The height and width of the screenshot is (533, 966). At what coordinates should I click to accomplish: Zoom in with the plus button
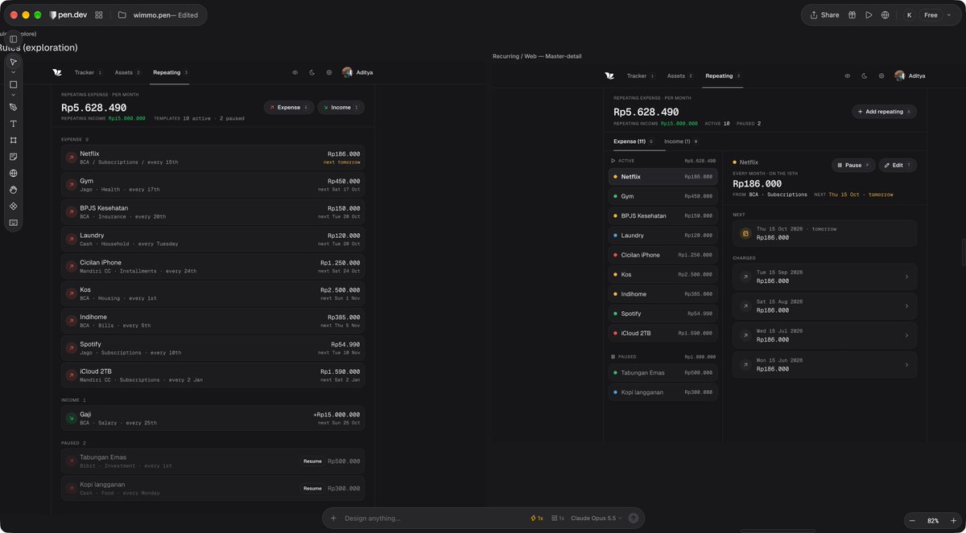click(953, 521)
